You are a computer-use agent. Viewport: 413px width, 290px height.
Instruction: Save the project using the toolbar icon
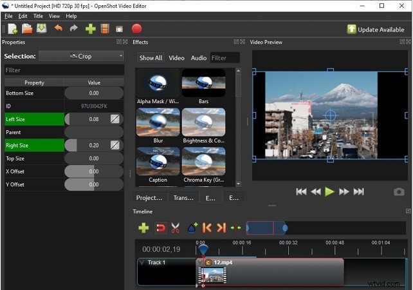pos(42,28)
